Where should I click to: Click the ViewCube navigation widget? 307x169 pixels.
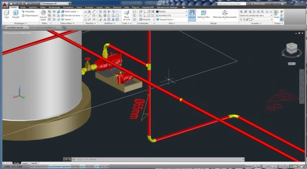click(290, 49)
